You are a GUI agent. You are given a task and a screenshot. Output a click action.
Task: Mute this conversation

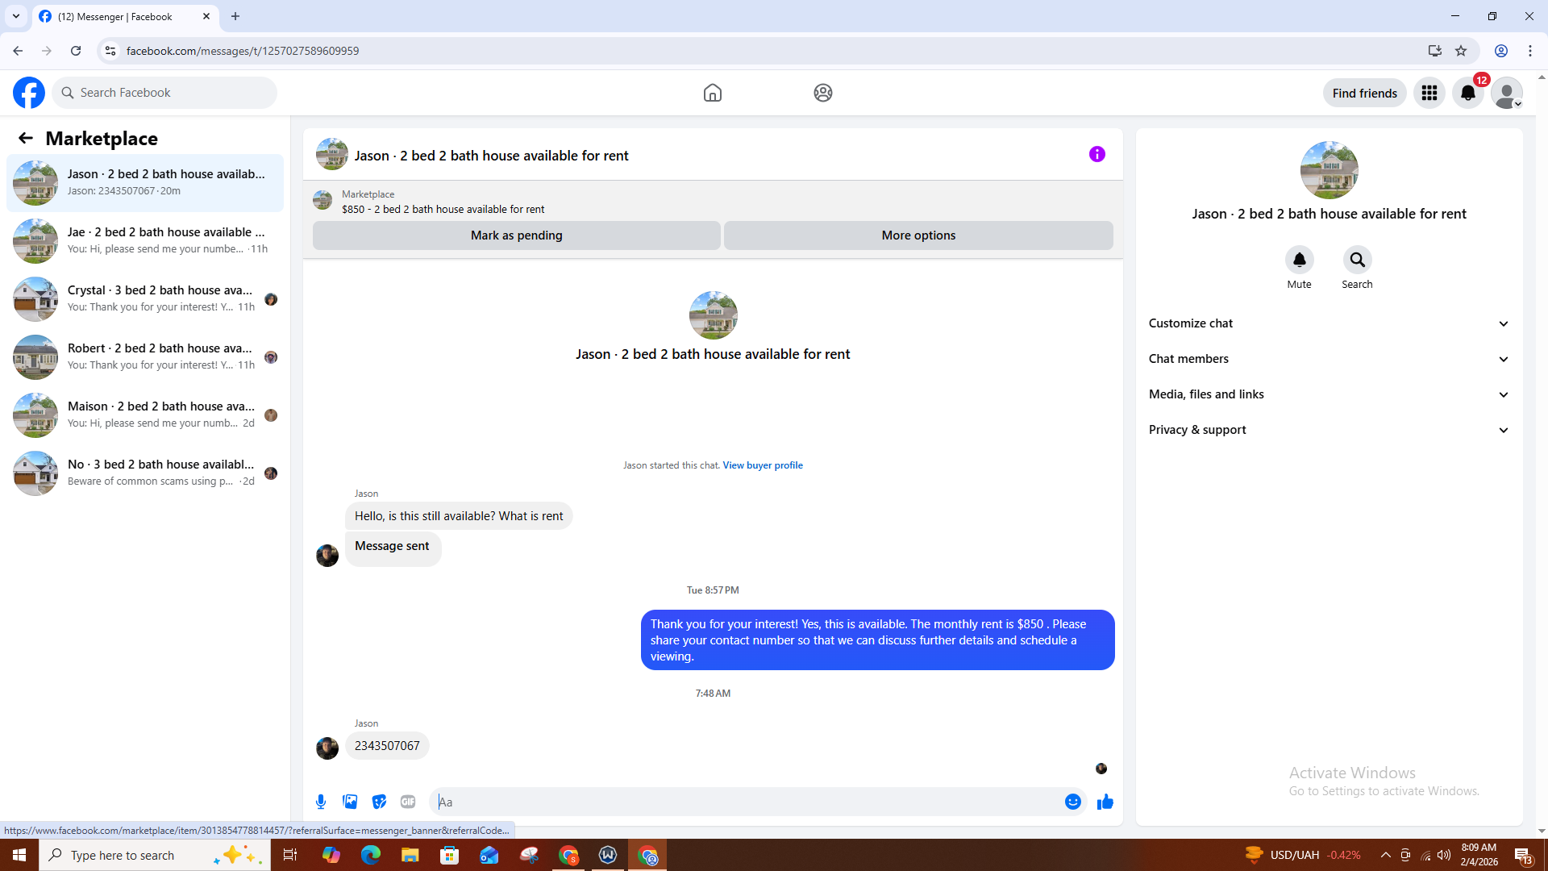1299,260
